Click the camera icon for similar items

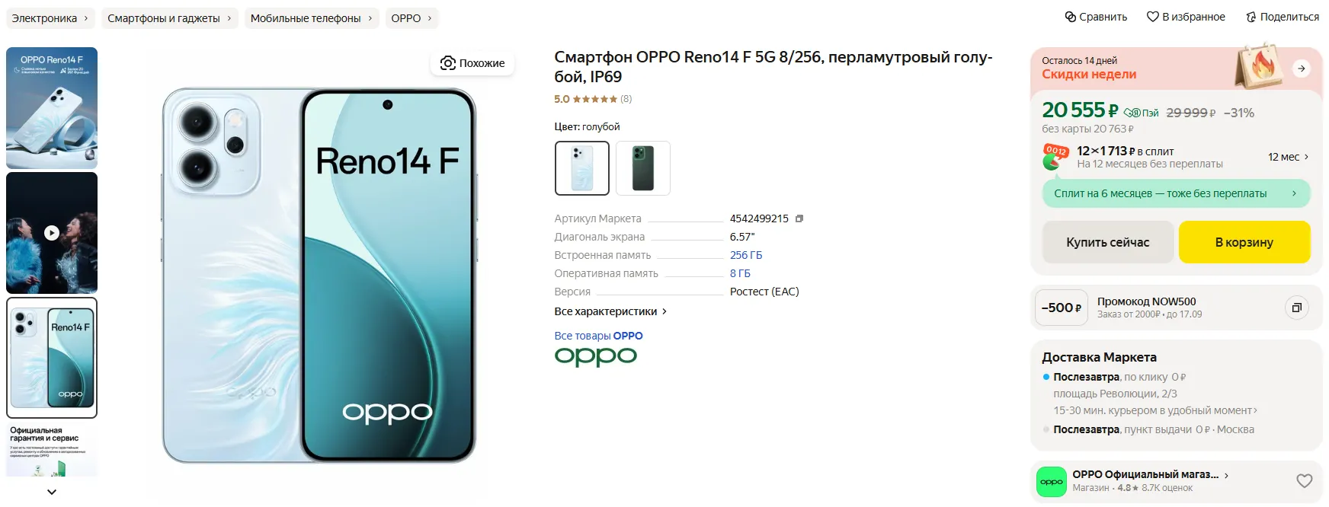(x=448, y=63)
